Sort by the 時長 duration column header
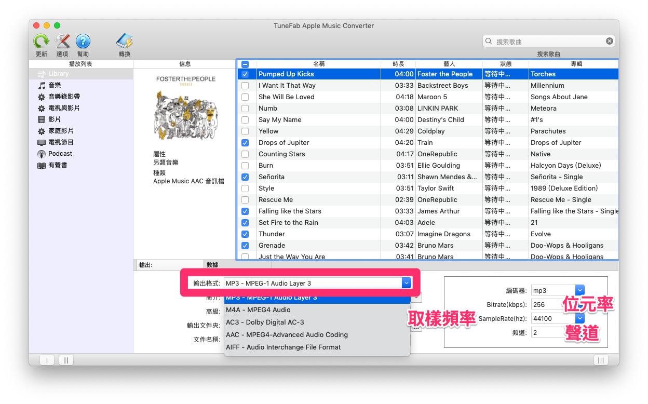The width and height of the screenshot is (648, 404). (398, 64)
